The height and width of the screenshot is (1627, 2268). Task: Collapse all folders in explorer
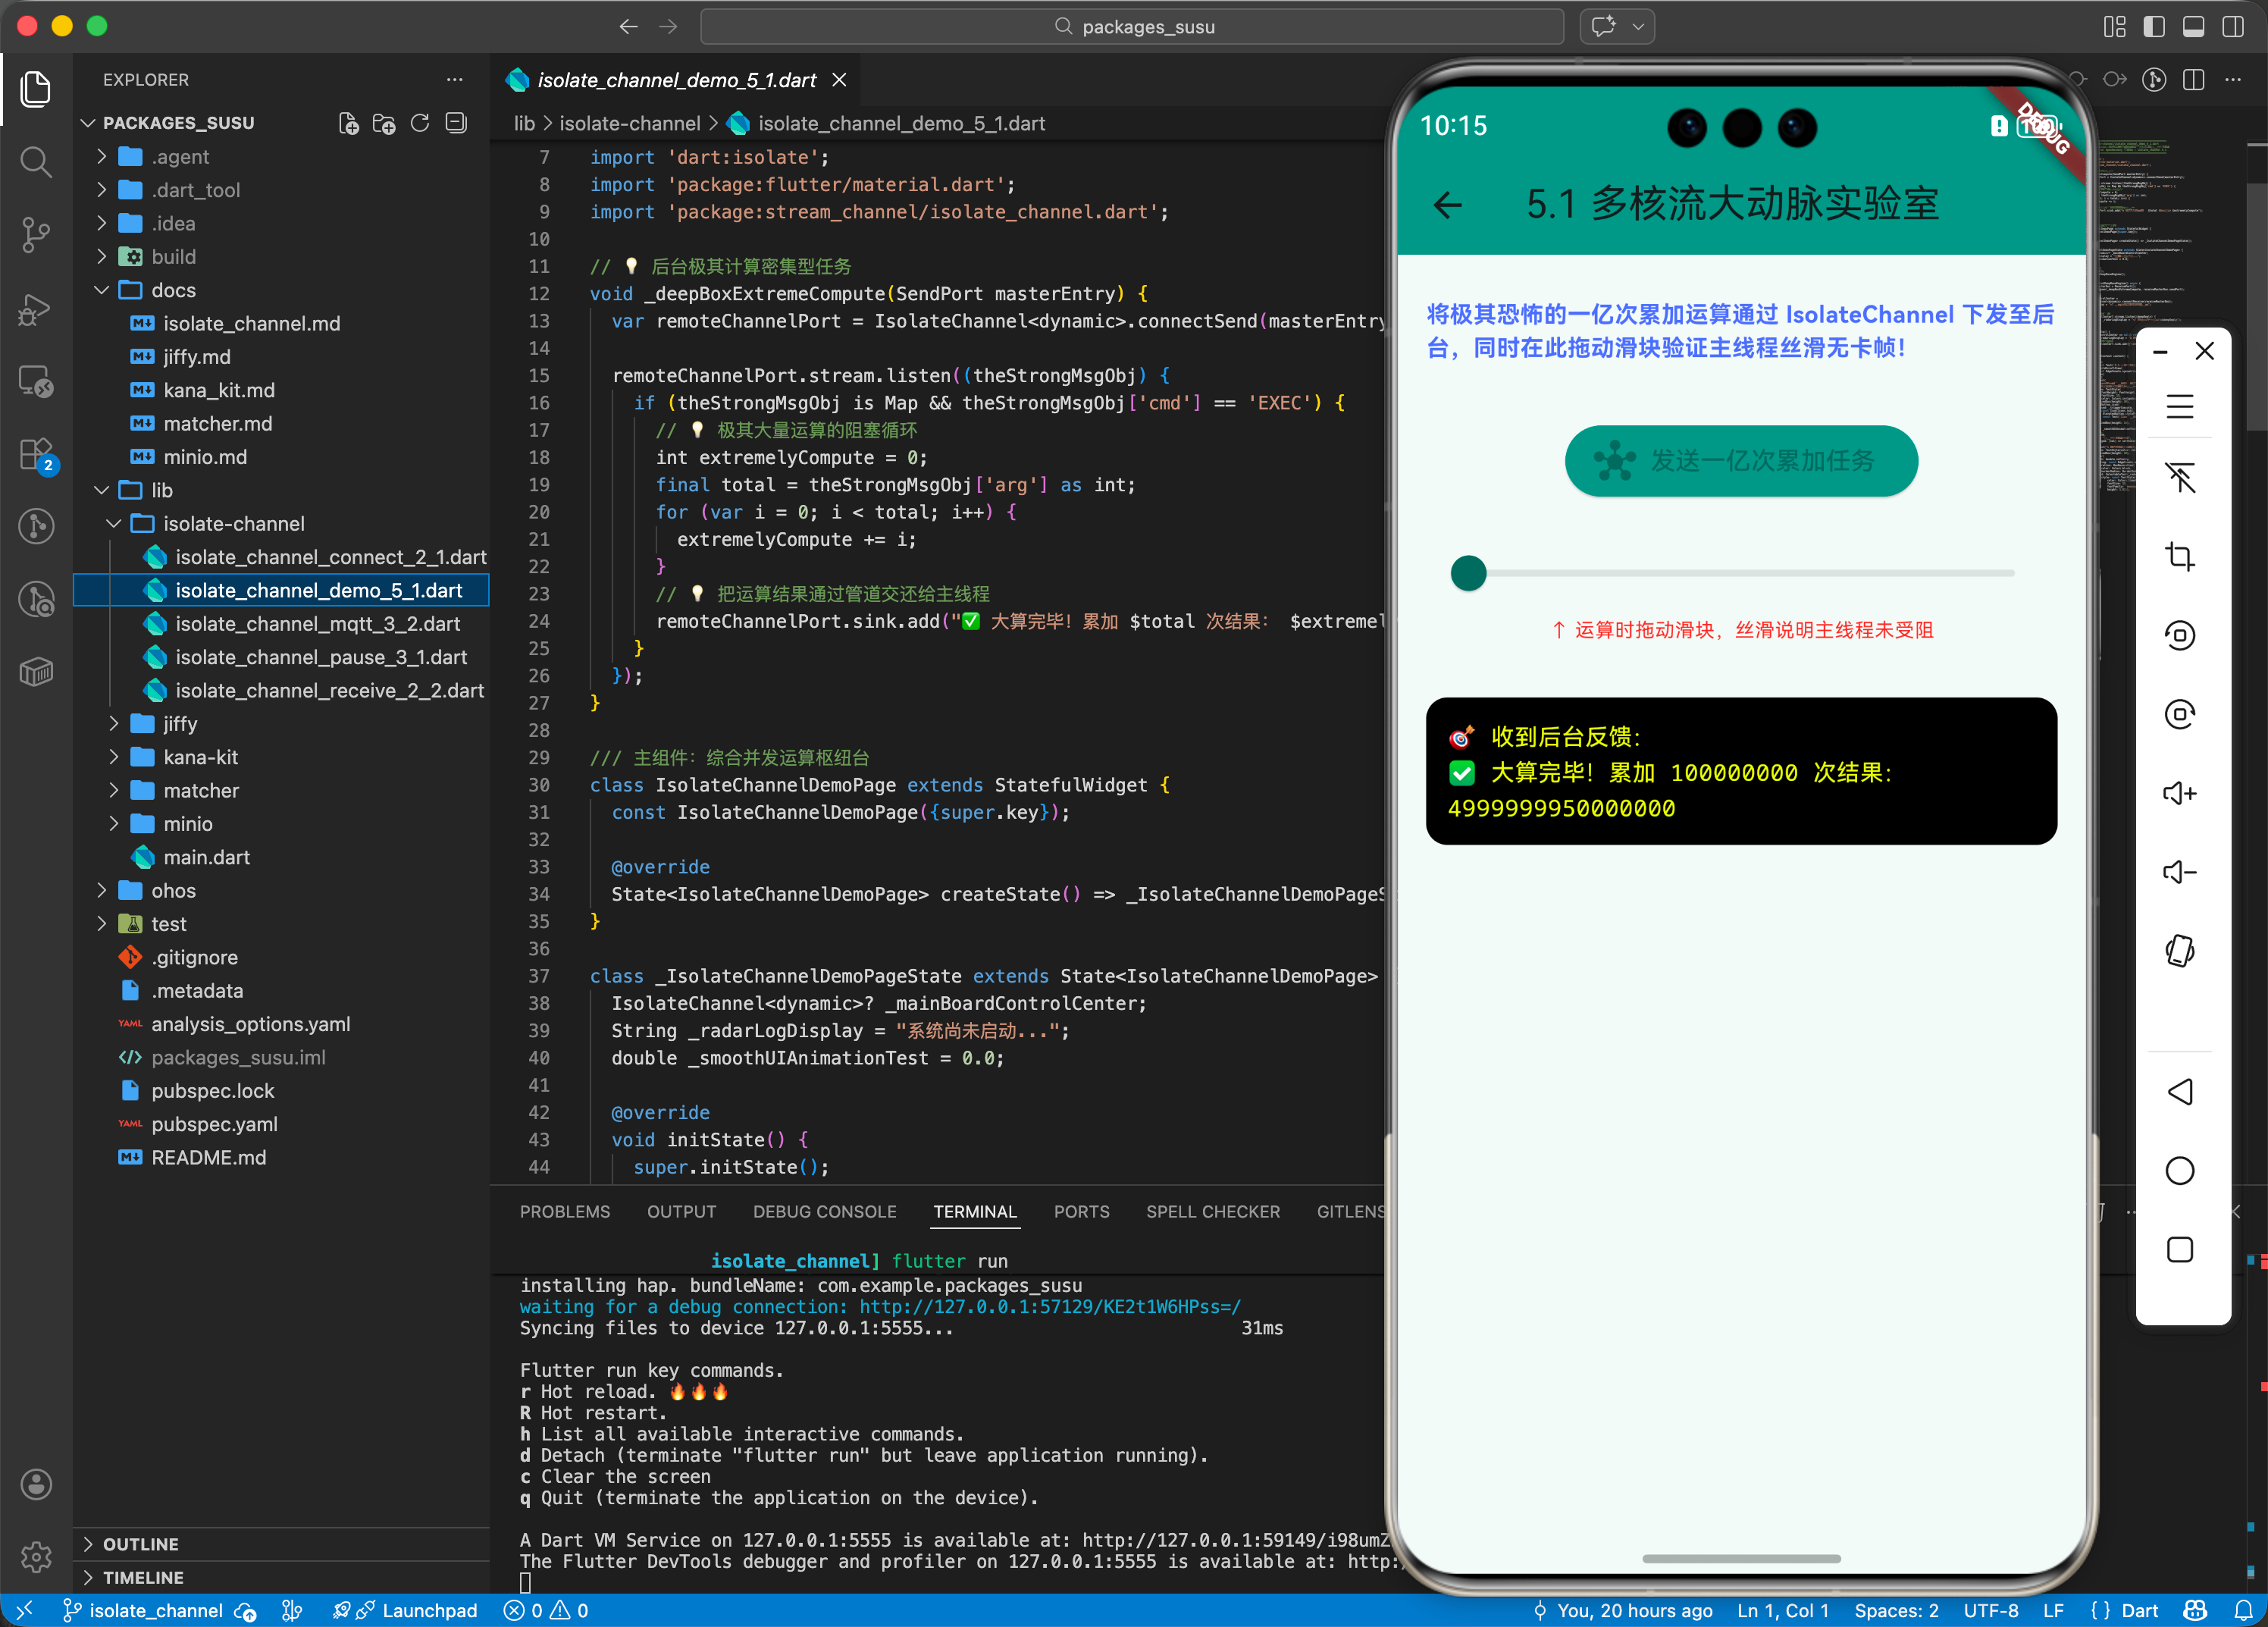[x=456, y=123]
